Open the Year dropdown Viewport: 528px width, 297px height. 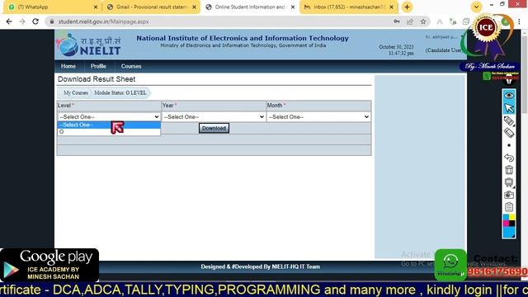tap(214, 117)
